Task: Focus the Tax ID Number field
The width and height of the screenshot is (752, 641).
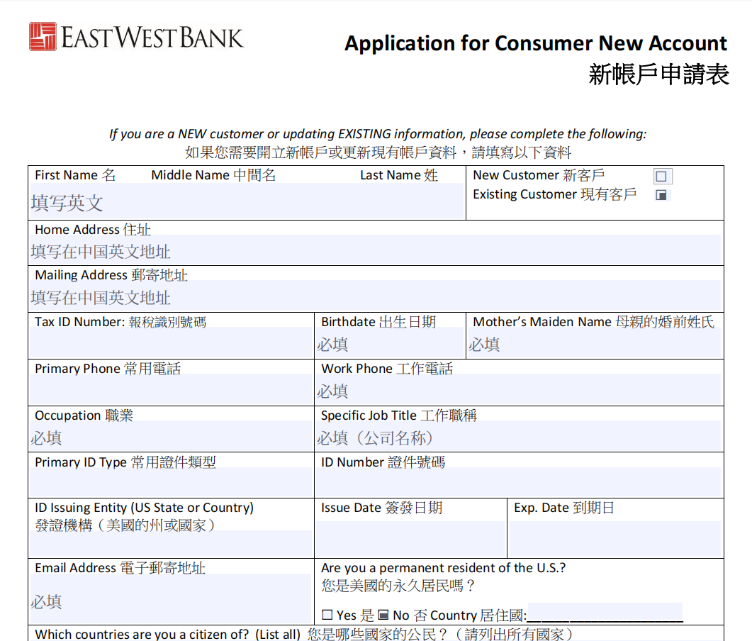Action: click(x=172, y=342)
